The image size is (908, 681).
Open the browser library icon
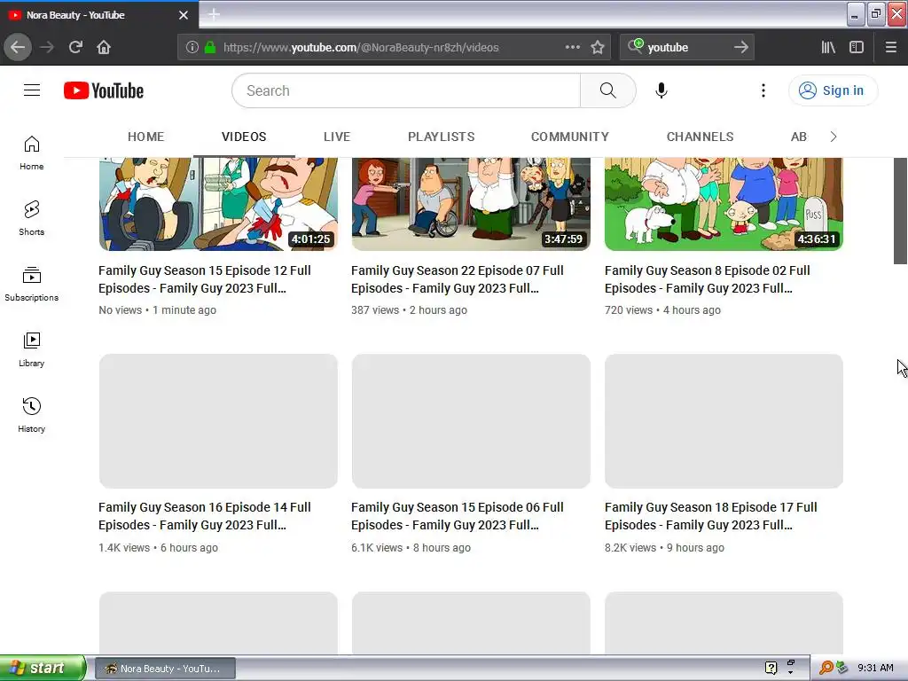click(828, 47)
